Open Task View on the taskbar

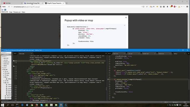[x=12, y=105]
